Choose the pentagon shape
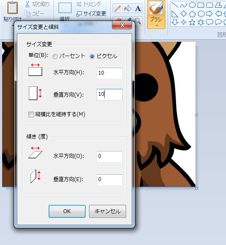This screenshot has height=245, width=226. (x=192, y=14)
